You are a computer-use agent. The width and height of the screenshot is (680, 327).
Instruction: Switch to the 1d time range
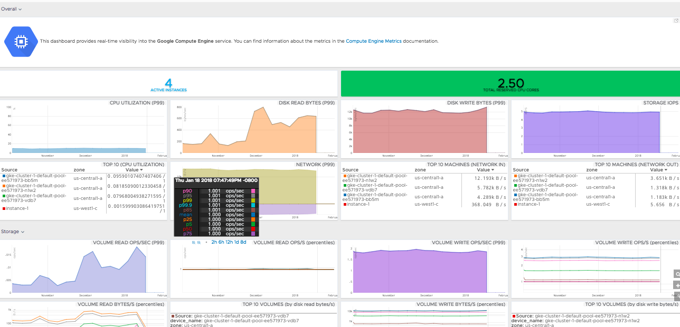236,242
